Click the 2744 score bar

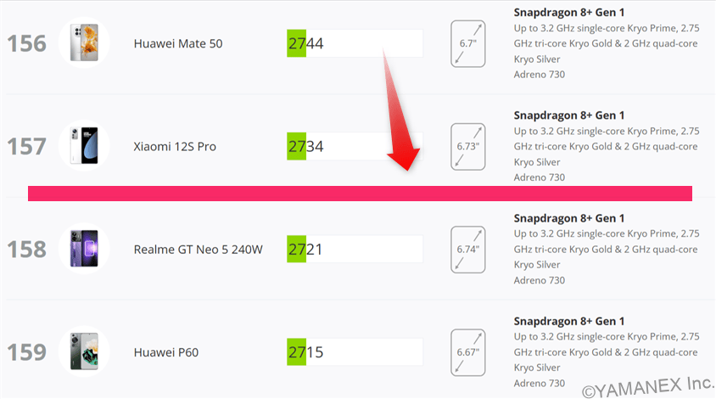[x=354, y=43]
